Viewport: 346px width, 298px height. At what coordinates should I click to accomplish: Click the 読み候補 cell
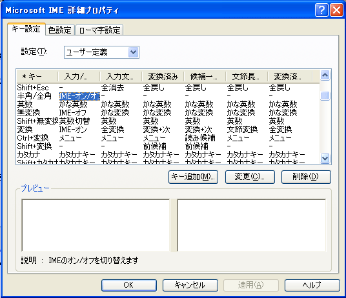click(200, 138)
